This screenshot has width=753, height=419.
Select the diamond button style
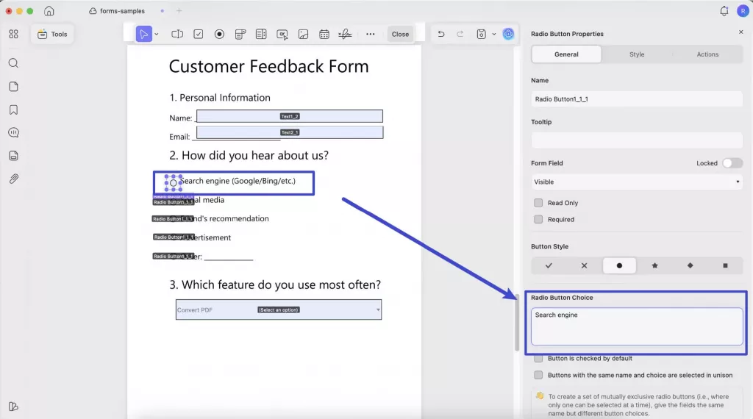pyautogui.click(x=690, y=265)
